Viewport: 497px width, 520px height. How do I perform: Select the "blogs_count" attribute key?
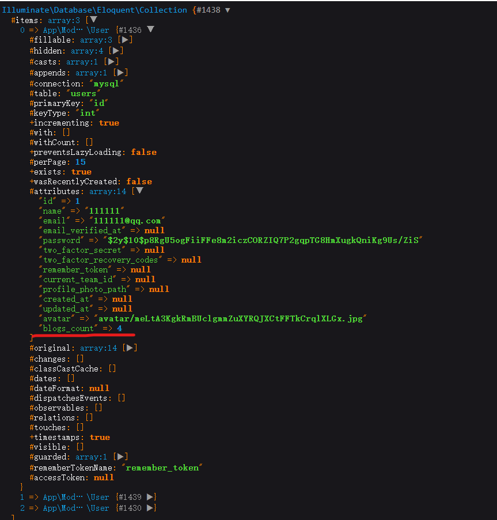[x=69, y=328]
